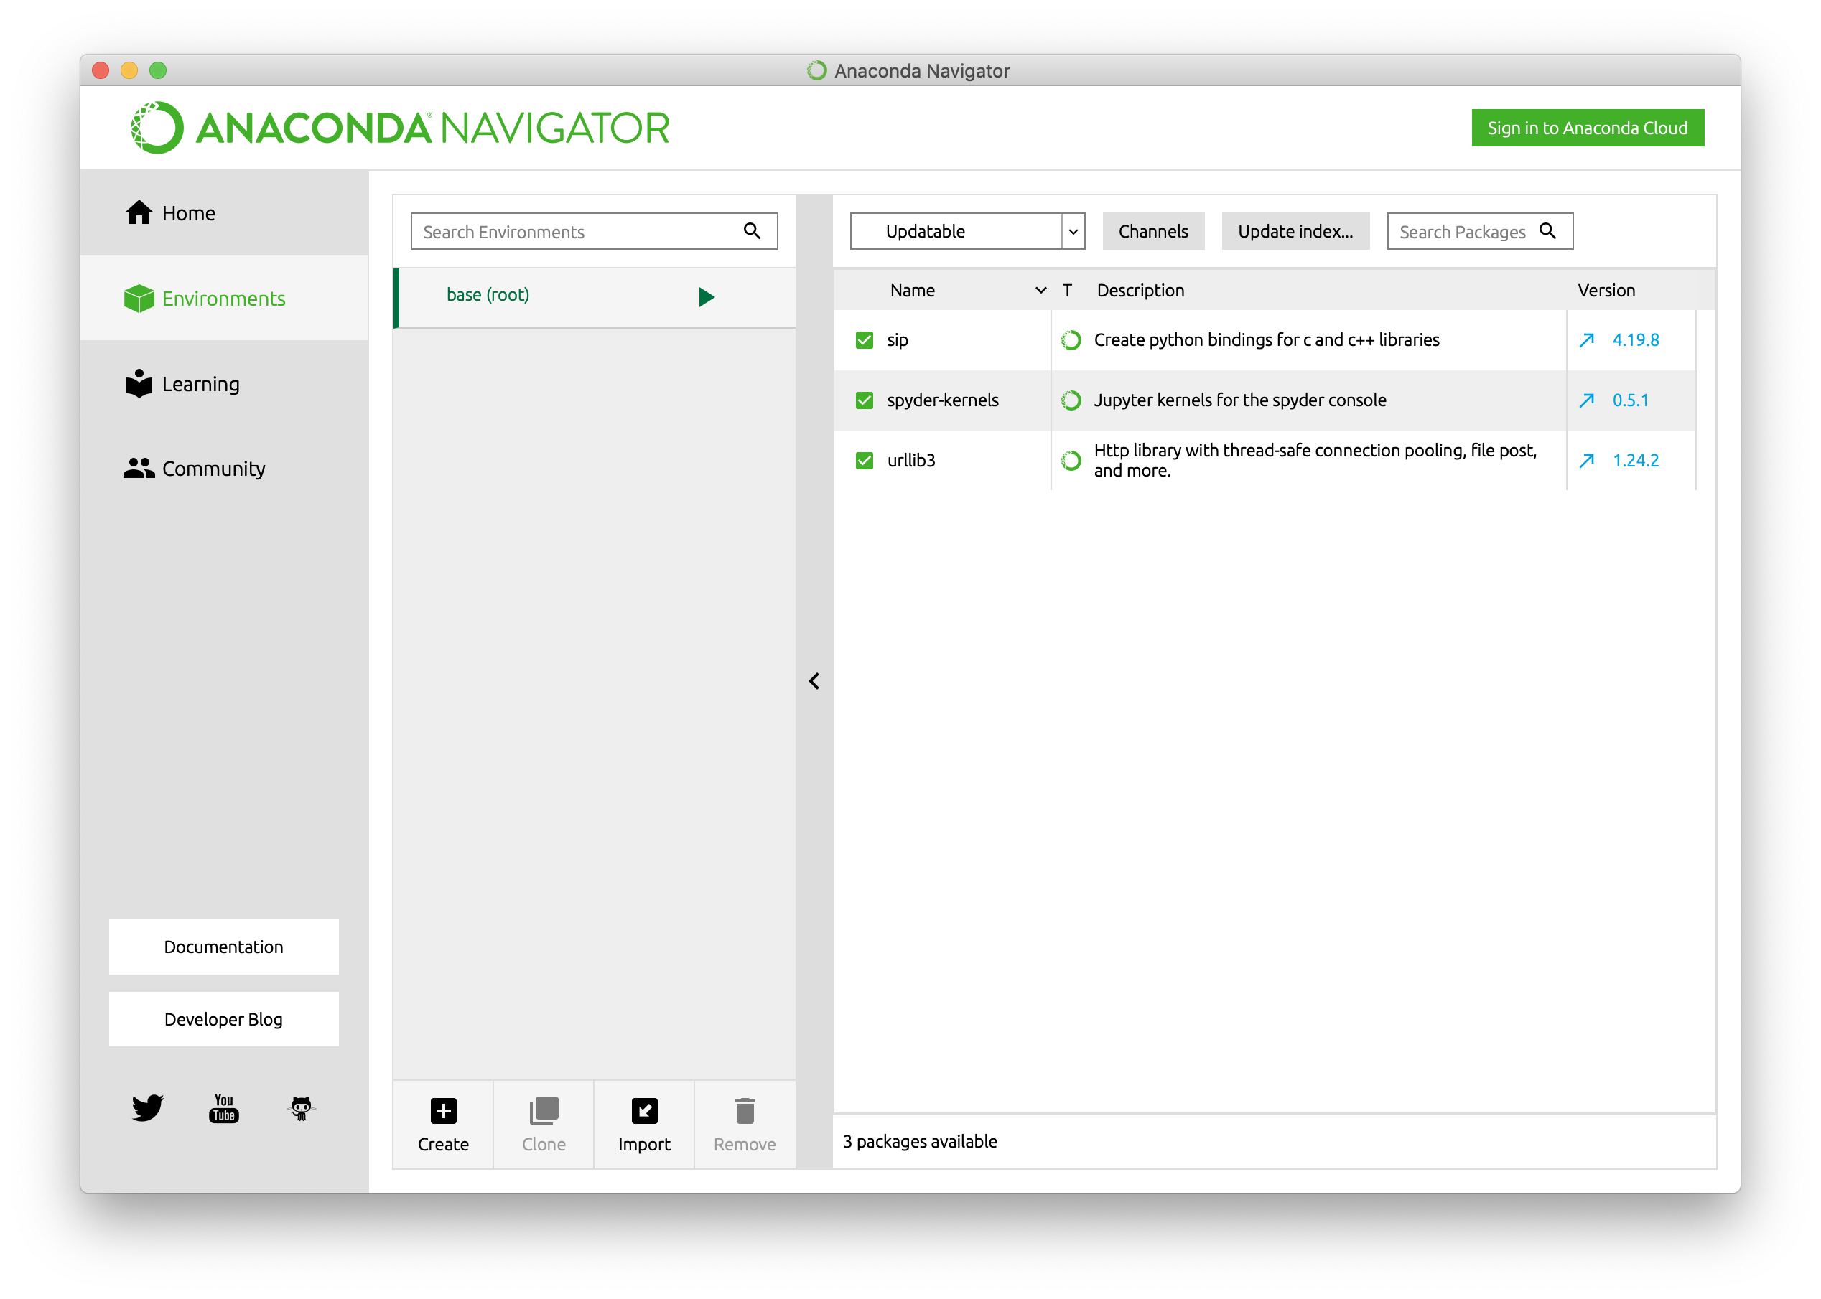Open the Environments tab
The height and width of the screenshot is (1299, 1821).
click(224, 299)
